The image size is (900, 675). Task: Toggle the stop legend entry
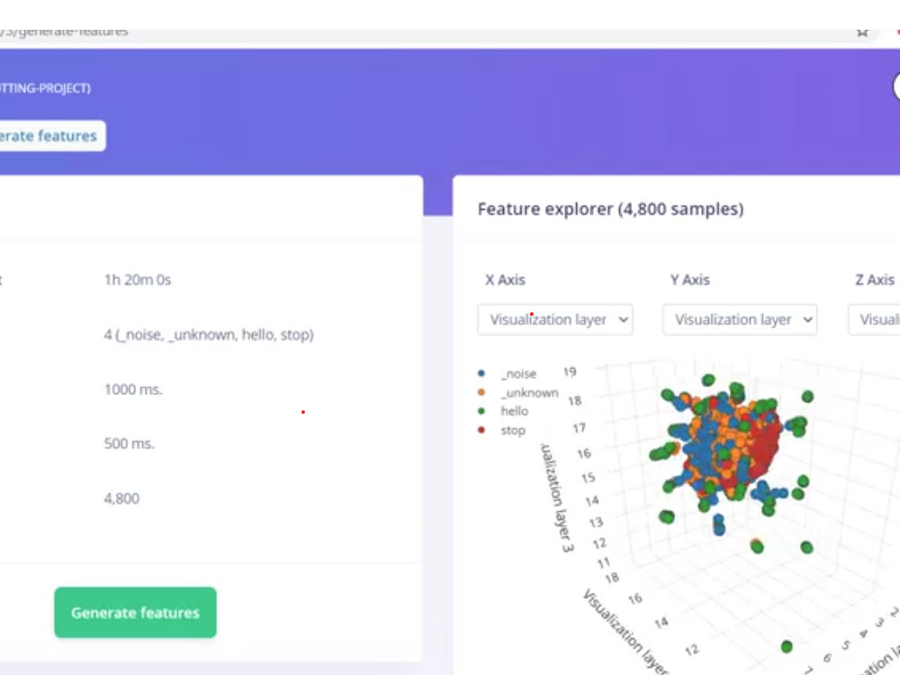click(501, 430)
